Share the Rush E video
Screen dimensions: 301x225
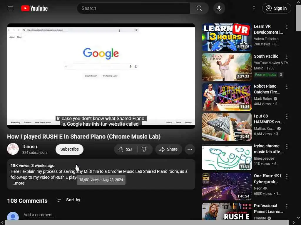tap(168, 149)
